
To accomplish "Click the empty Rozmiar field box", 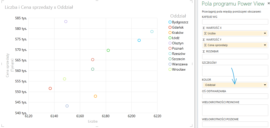I will [235, 57].
